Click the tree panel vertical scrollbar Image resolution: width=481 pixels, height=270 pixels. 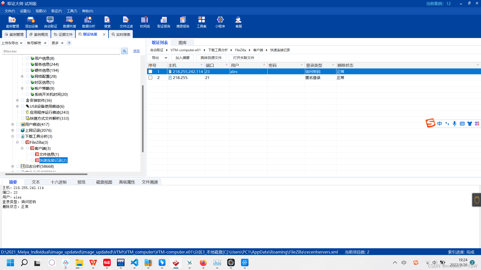click(x=143, y=118)
